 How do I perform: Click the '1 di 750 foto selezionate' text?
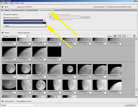[x=23, y=33]
